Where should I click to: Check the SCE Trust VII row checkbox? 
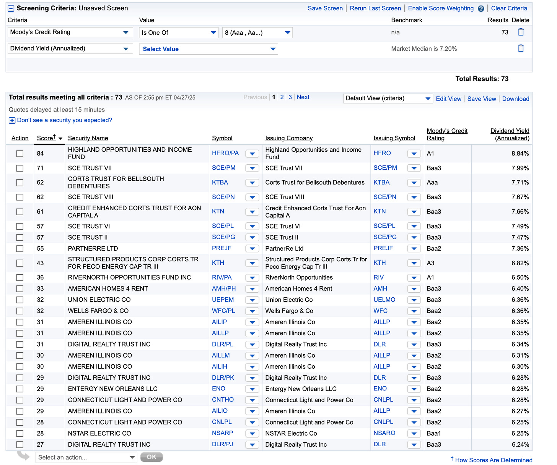20,168
